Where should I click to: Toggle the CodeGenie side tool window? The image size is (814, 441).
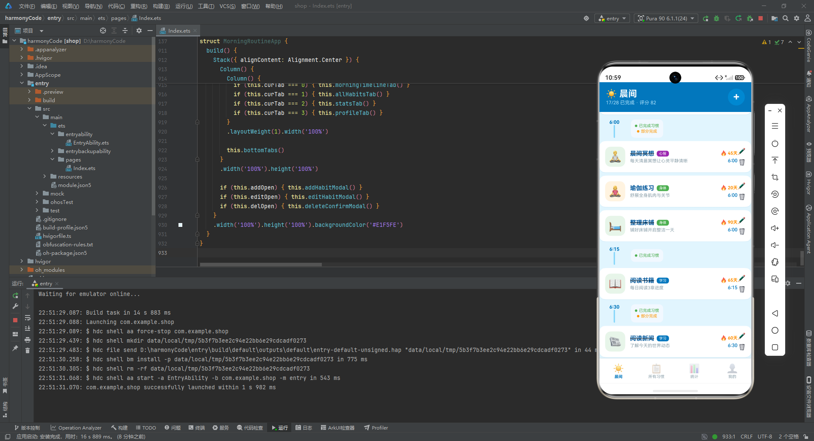click(809, 47)
